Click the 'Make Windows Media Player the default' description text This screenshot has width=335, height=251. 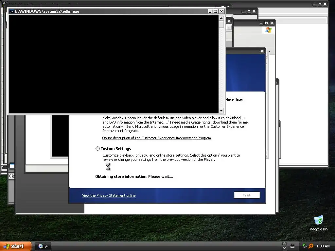[175, 124]
